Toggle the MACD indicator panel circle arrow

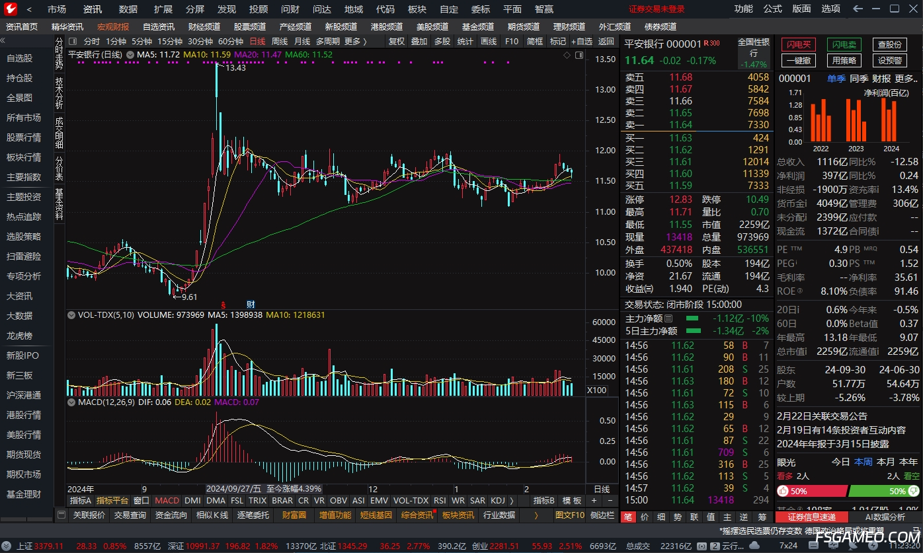71,402
